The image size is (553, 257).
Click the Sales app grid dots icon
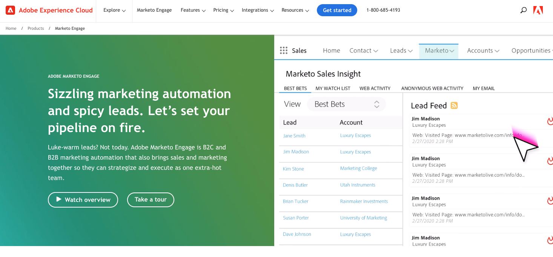[x=284, y=51]
